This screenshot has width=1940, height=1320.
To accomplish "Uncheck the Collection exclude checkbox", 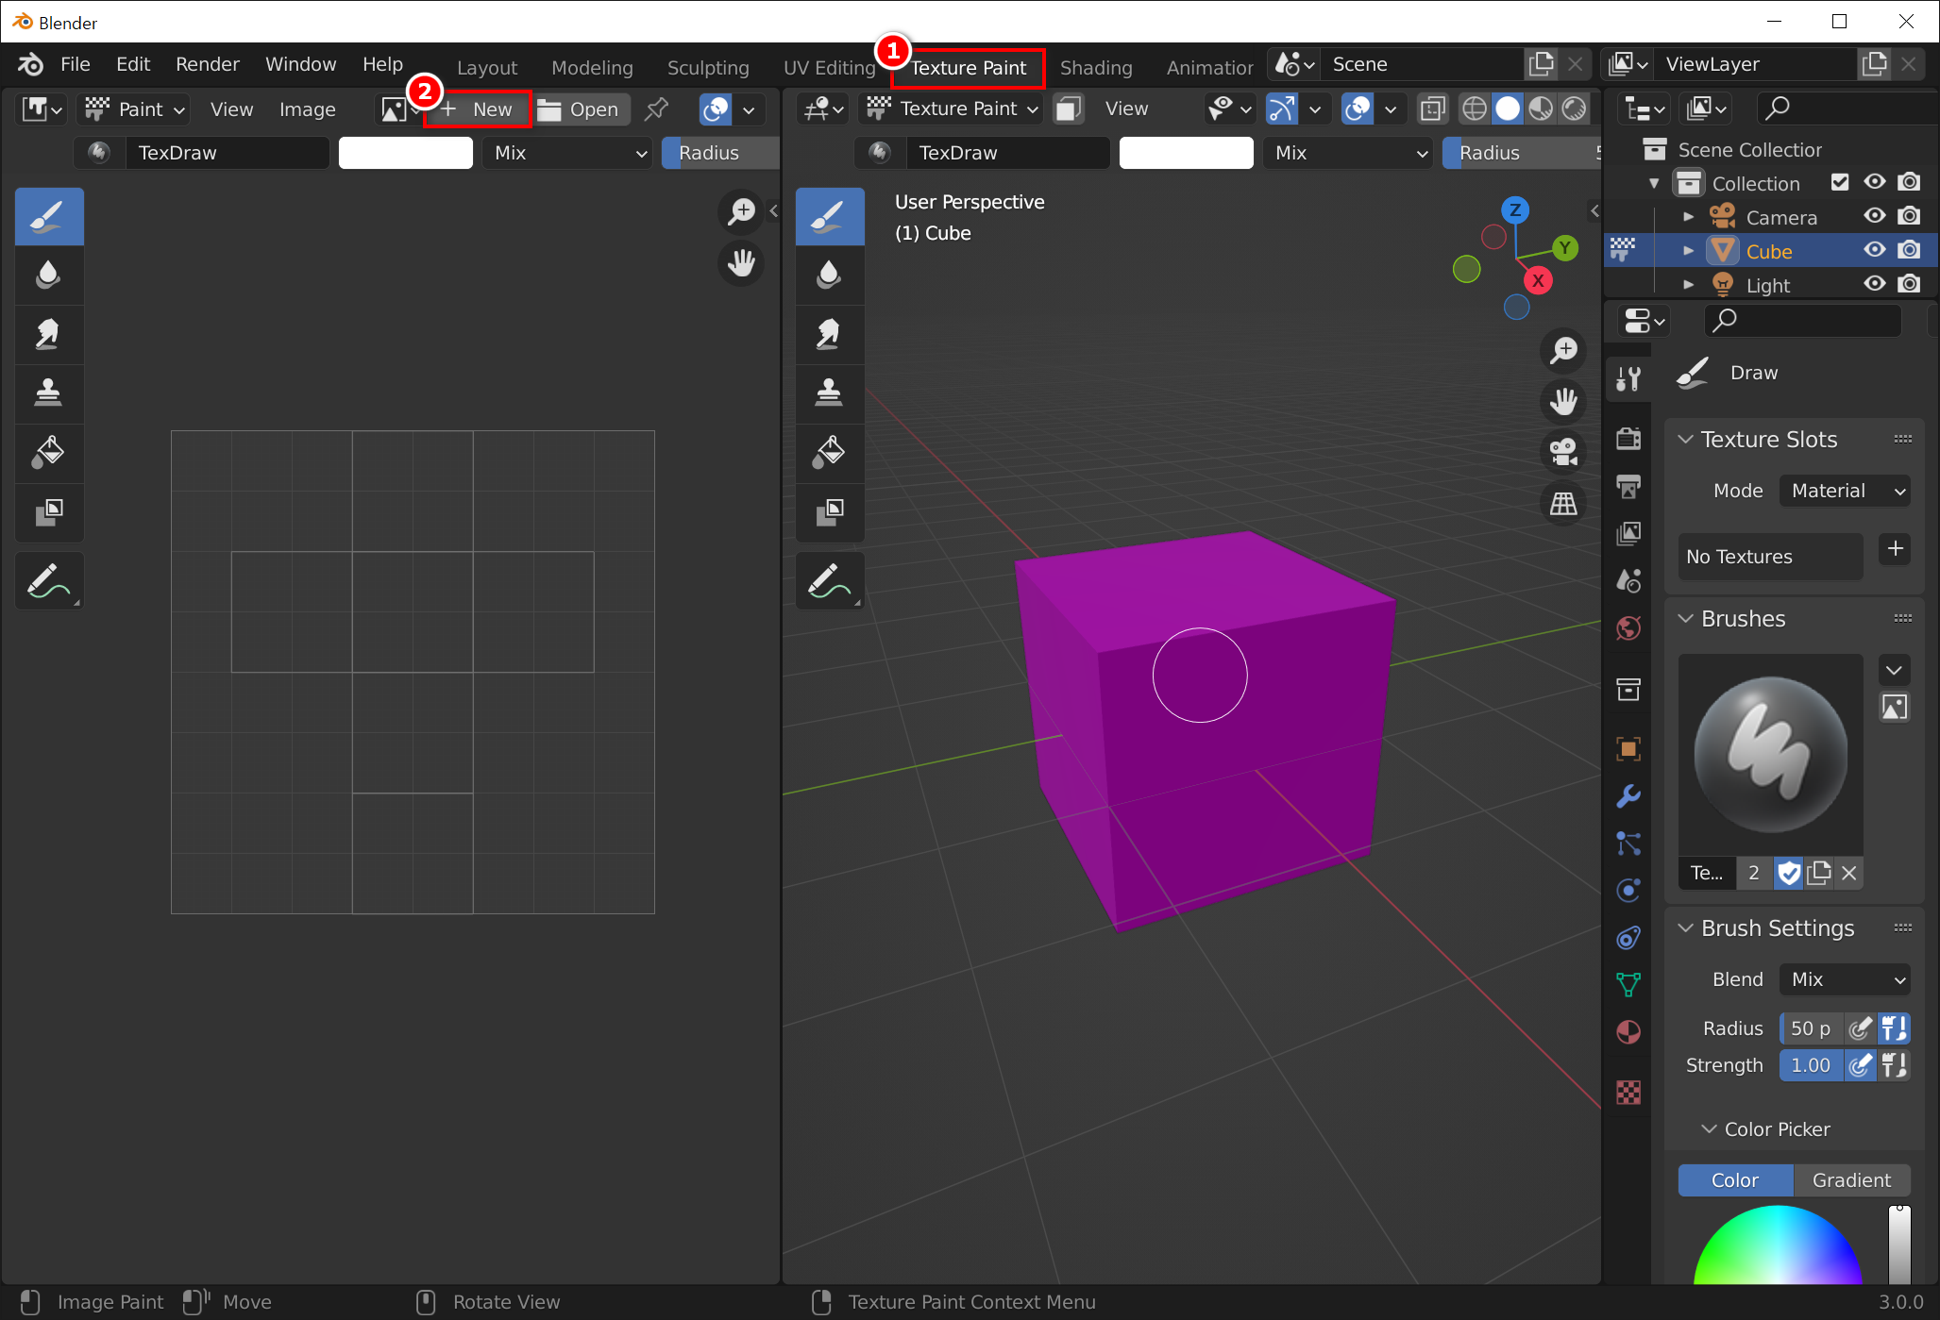I will tap(1840, 182).
